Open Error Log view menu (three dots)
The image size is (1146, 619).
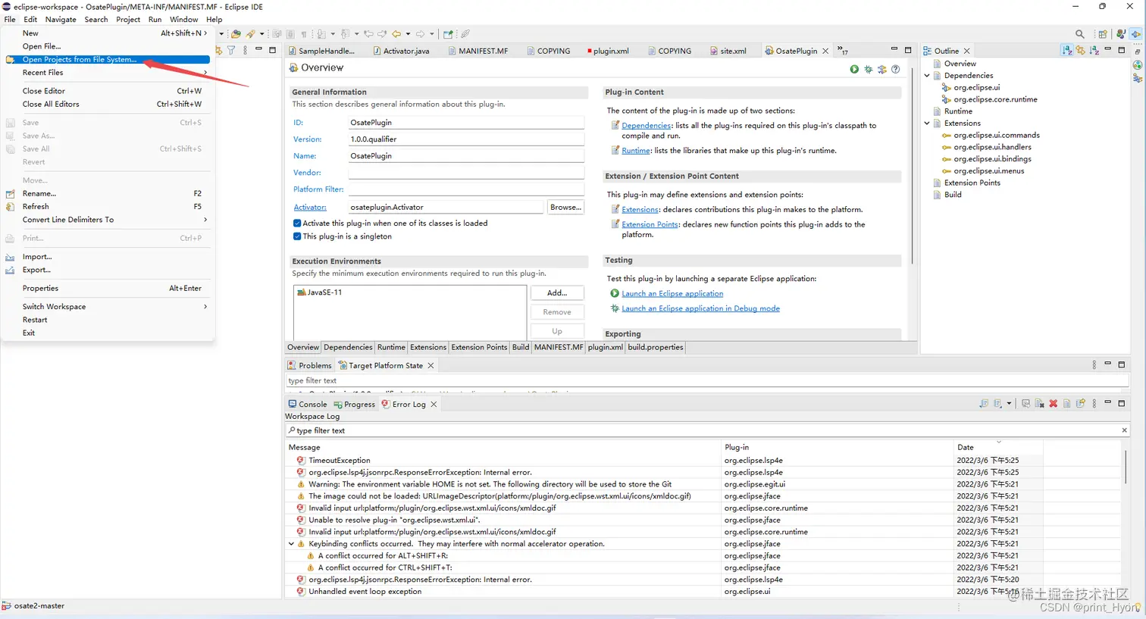(1094, 404)
